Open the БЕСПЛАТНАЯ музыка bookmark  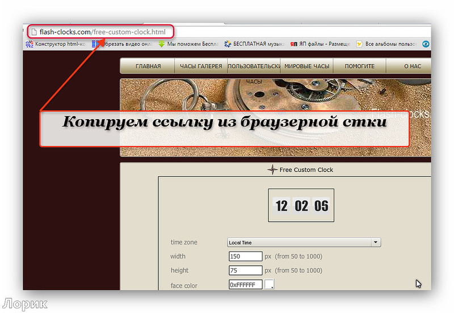pos(255,44)
